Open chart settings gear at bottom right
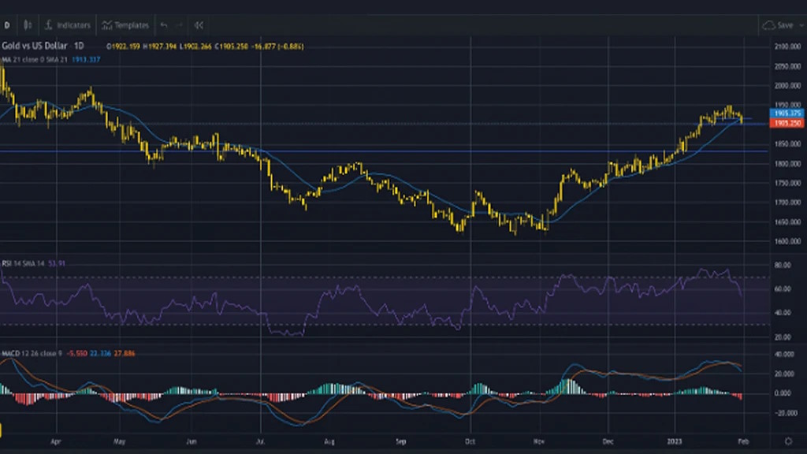The width and height of the screenshot is (807, 454). pyautogui.click(x=788, y=441)
